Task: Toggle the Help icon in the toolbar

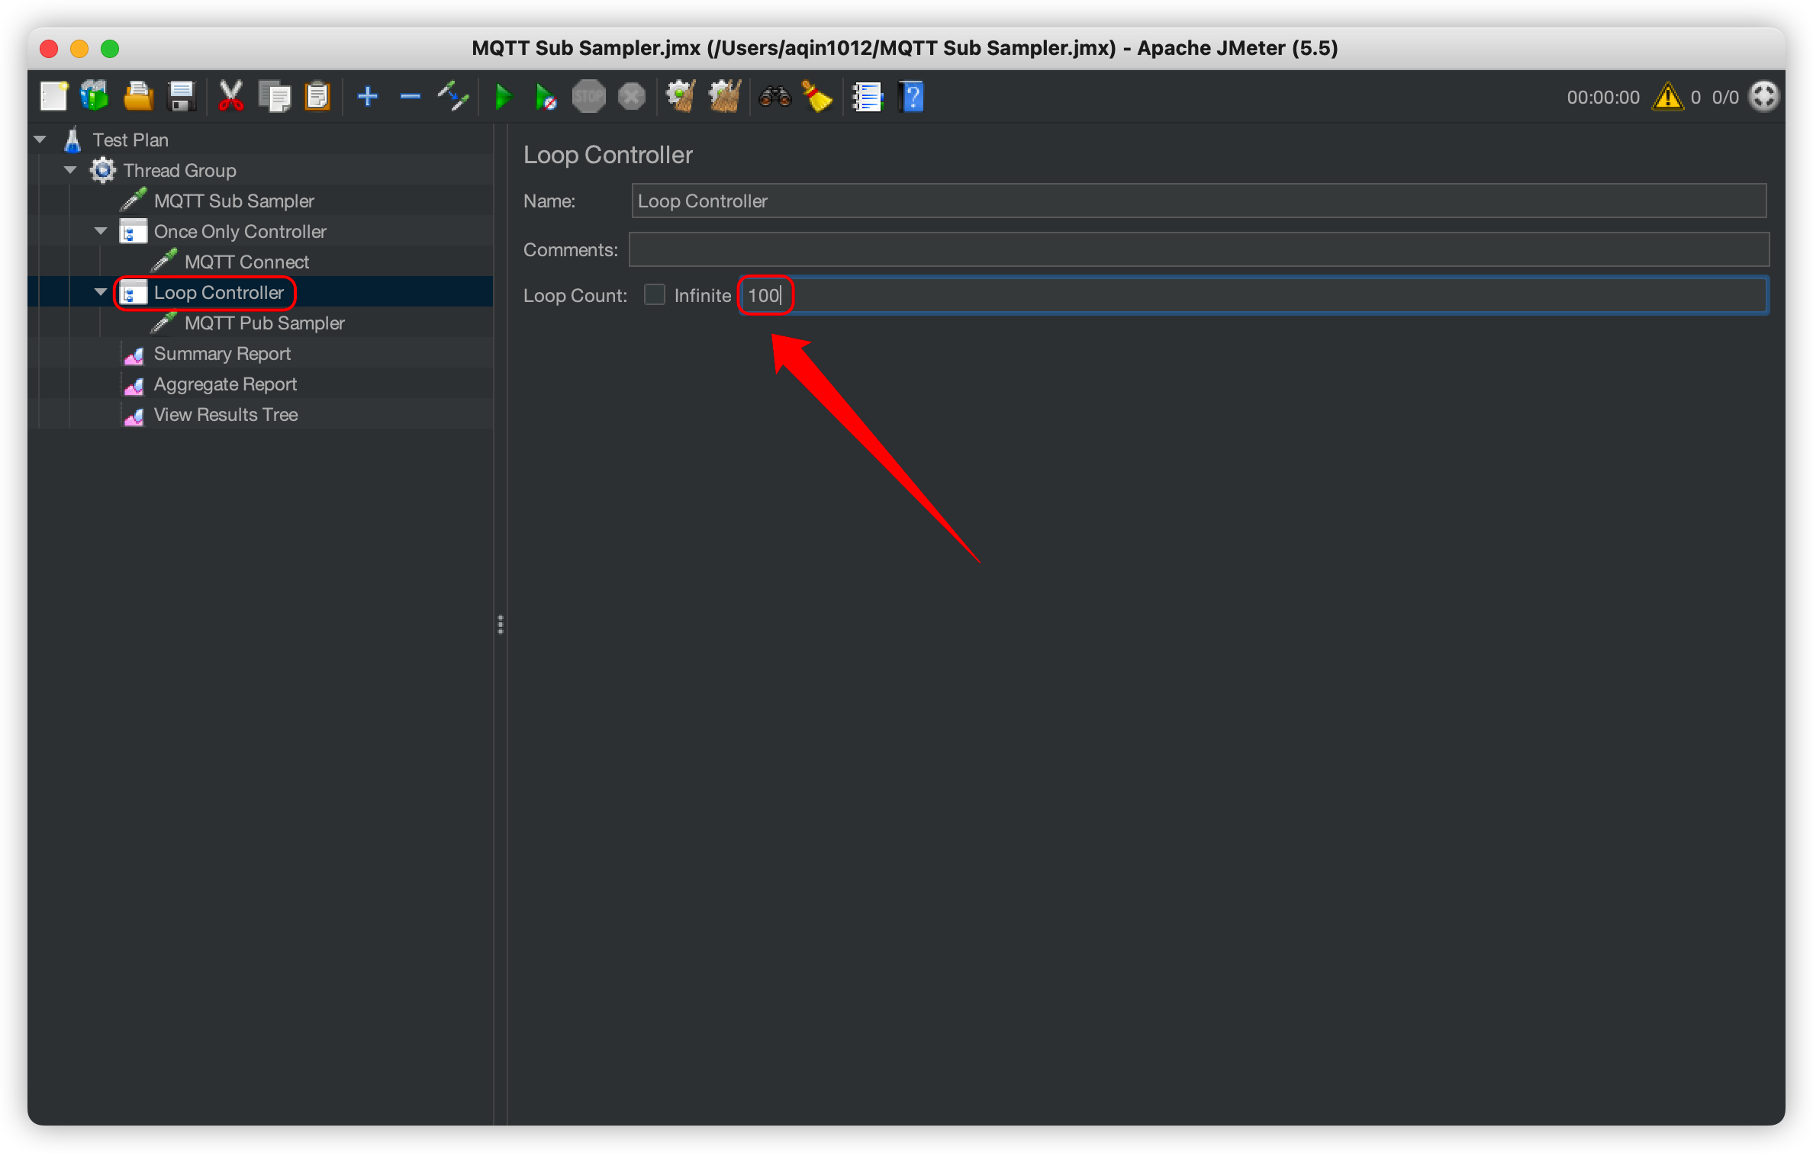Action: pos(913,96)
